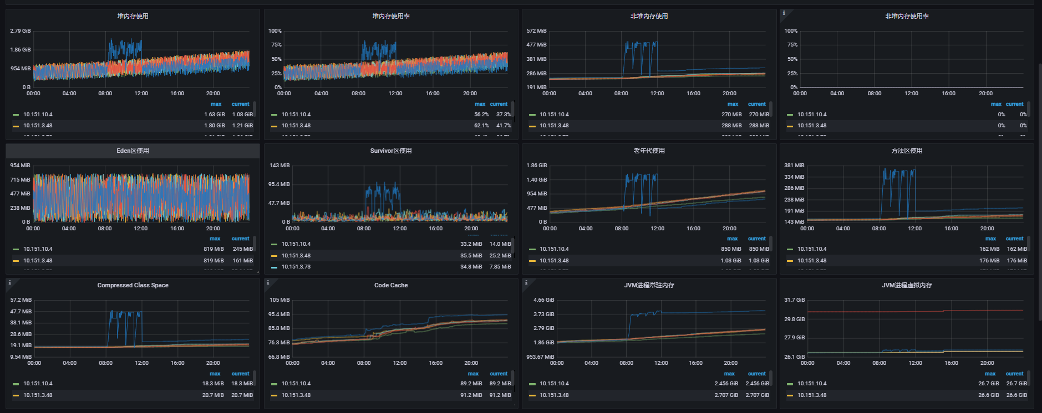1042x413 pixels.
Task: Open the JVM进程常驻内存 panel title menu
Action: [649, 285]
